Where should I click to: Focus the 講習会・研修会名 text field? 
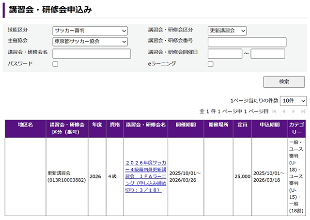[92, 53]
